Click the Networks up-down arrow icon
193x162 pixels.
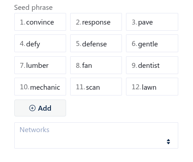[x=168, y=141]
